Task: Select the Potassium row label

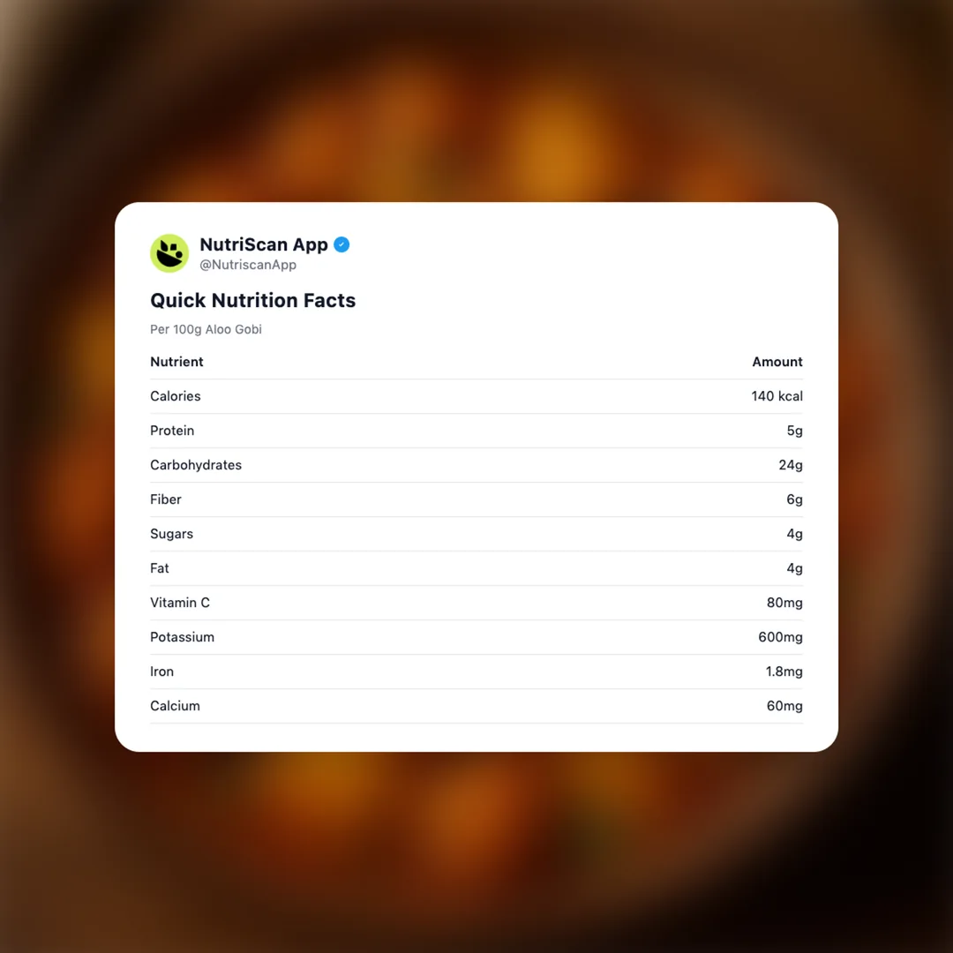Action: 182,637
